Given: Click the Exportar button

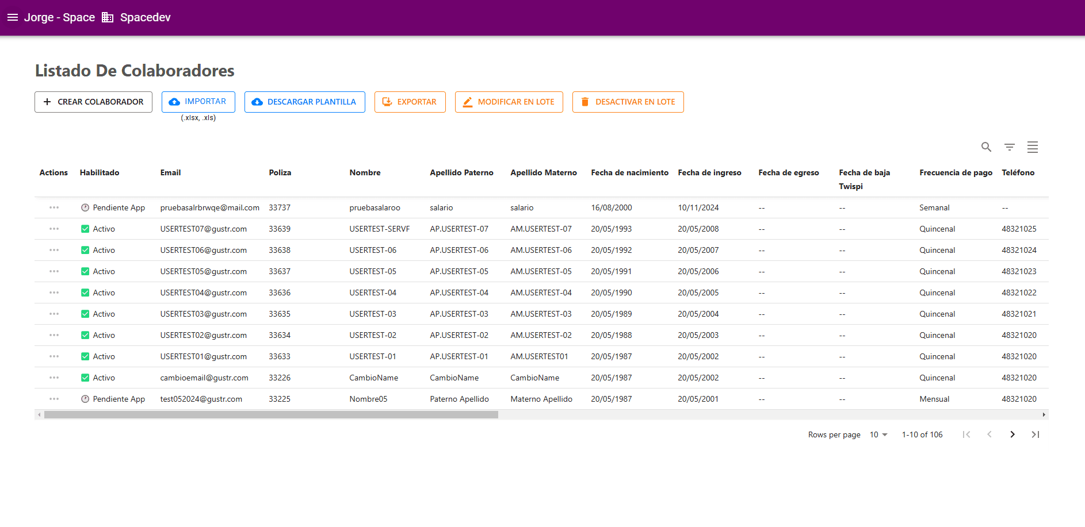Looking at the screenshot, I should tap(410, 102).
